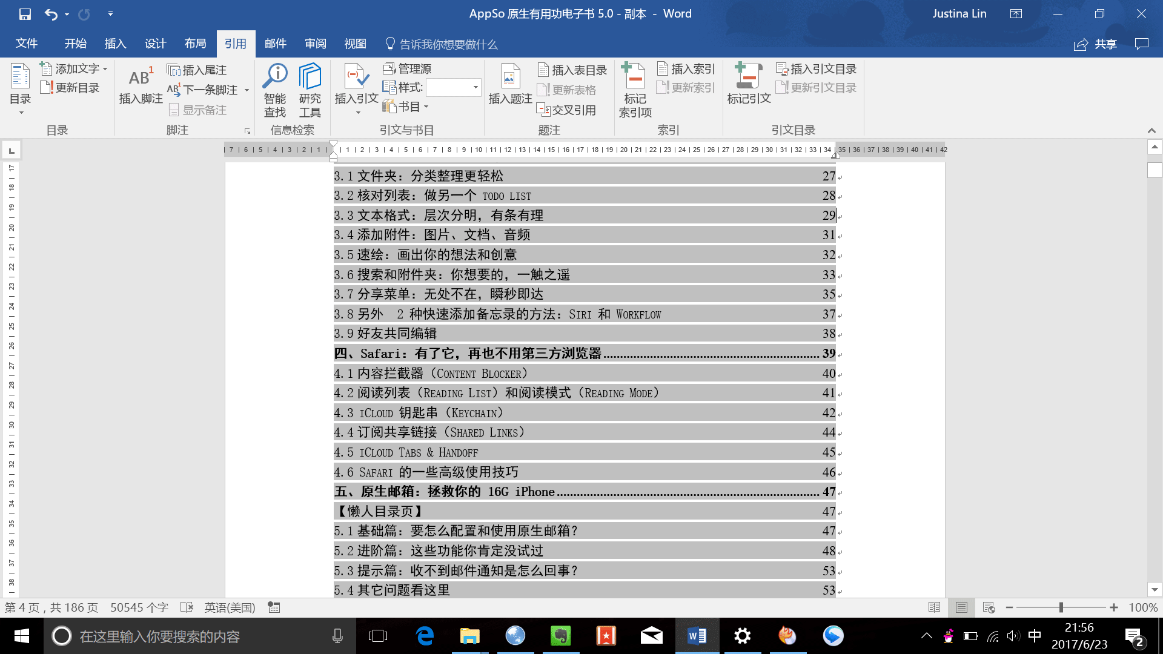This screenshot has height=654, width=1163.
Task: Switch to read mode view icon
Action: [x=934, y=607]
